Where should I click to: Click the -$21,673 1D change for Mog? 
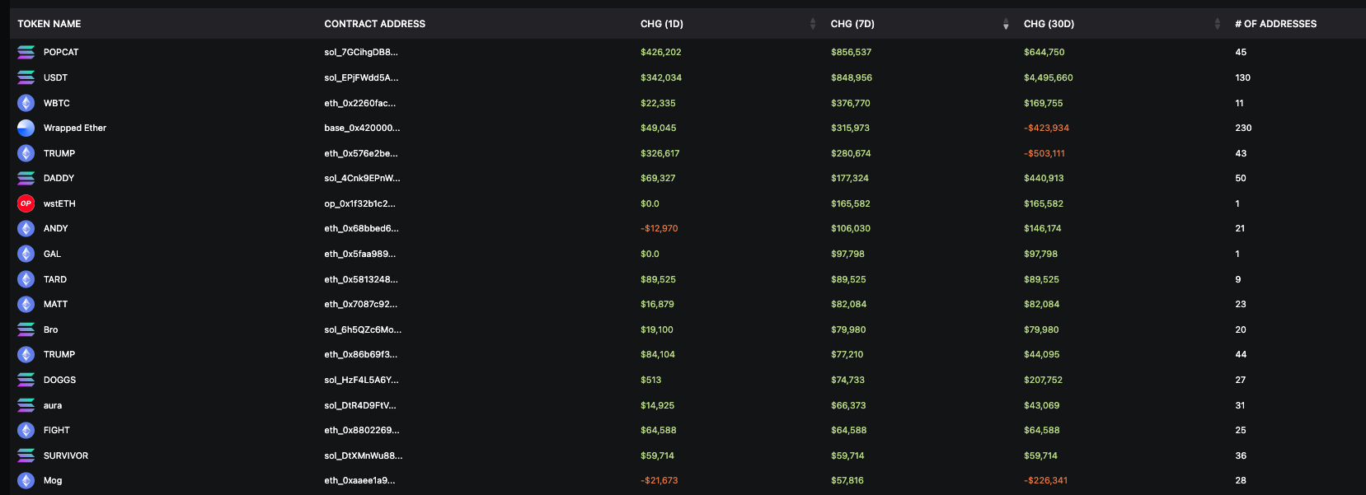(x=660, y=480)
